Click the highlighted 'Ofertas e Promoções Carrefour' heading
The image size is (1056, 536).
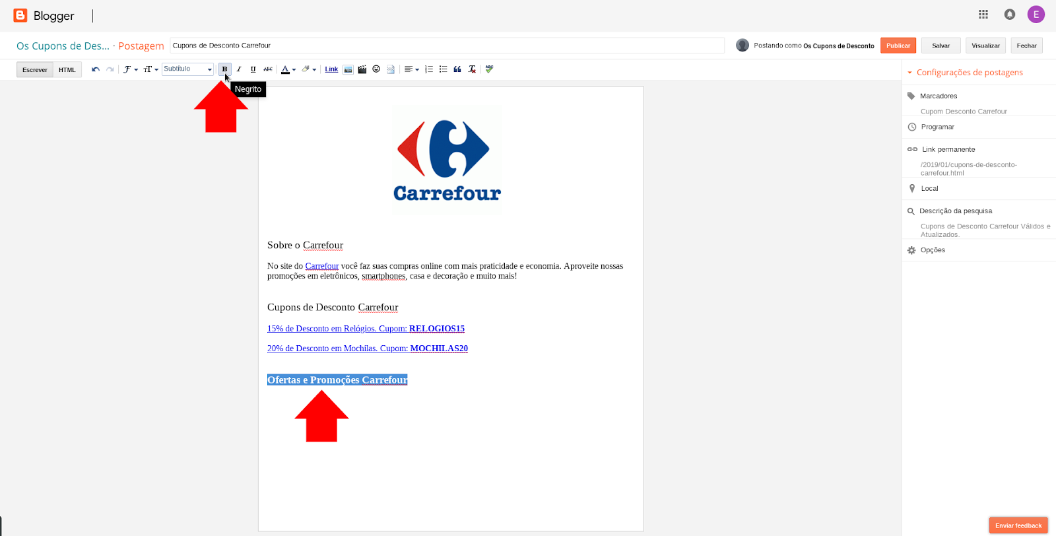pyautogui.click(x=337, y=380)
